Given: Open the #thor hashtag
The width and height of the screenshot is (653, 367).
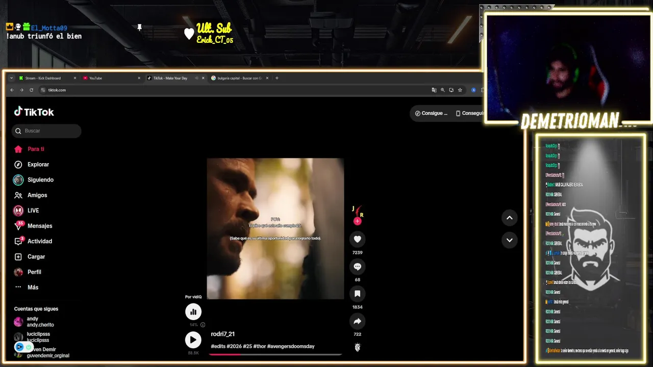Looking at the screenshot, I should (259, 347).
